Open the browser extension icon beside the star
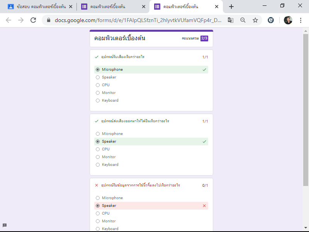The height and width of the screenshot is (232, 309). (x=271, y=20)
